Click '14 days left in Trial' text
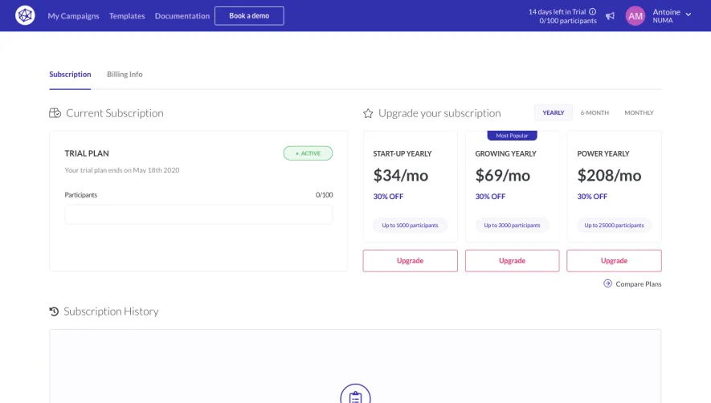 557,12
